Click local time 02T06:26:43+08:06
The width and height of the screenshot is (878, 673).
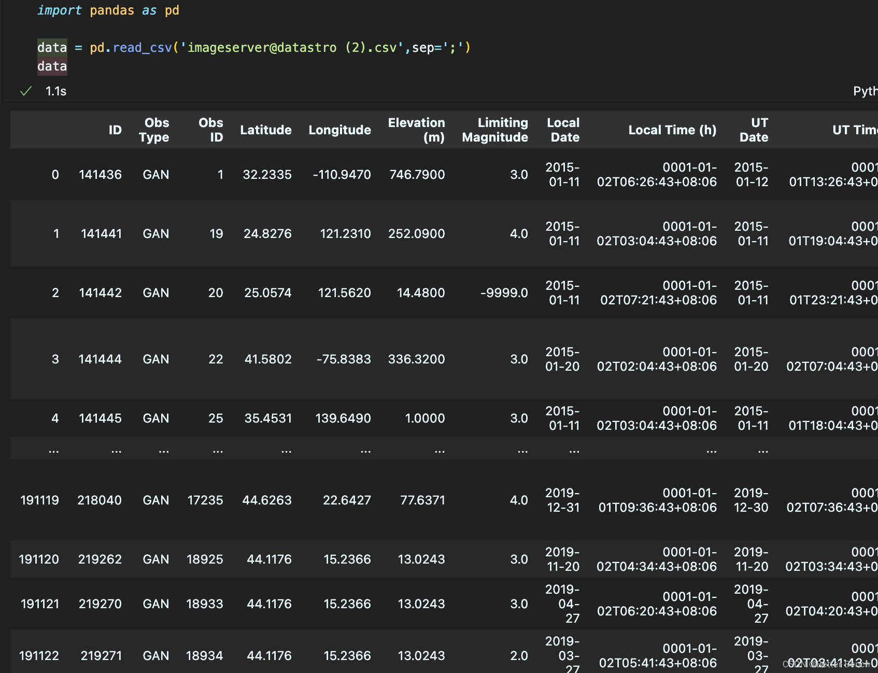(657, 182)
